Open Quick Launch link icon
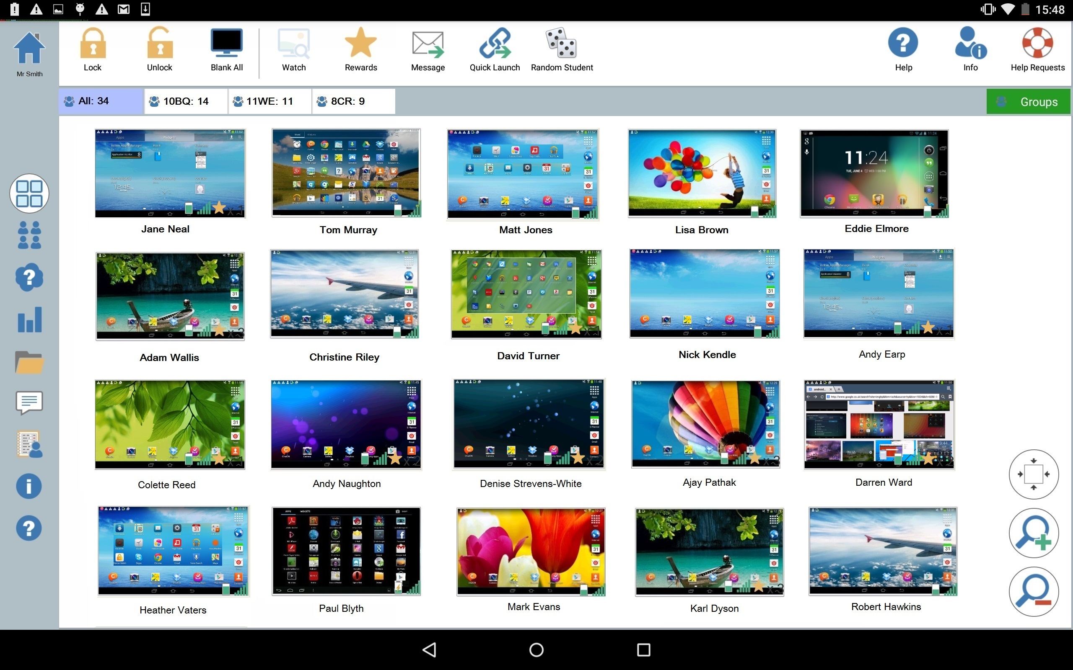Viewport: 1073px width, 670px height. pos(495,44)
